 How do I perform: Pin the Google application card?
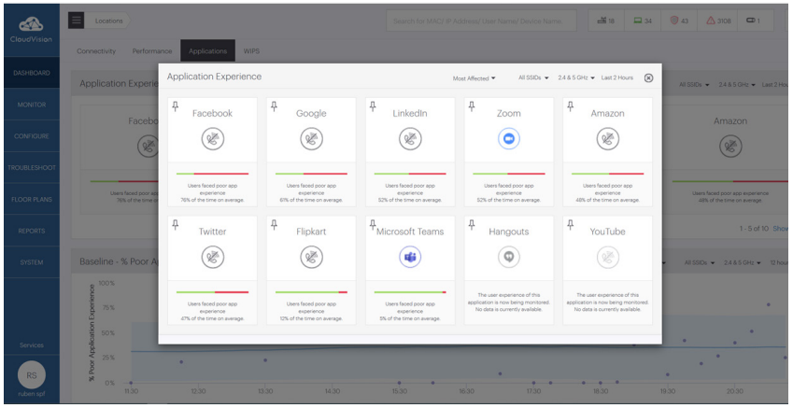[274, 106]
